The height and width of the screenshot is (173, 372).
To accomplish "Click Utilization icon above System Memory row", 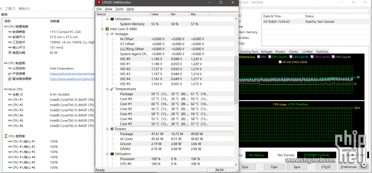I will [x=112, y=19].
